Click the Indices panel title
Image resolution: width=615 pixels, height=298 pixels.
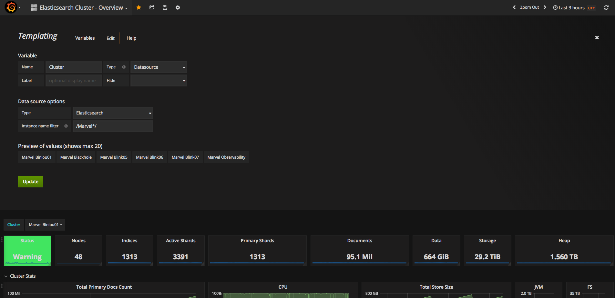129,241
